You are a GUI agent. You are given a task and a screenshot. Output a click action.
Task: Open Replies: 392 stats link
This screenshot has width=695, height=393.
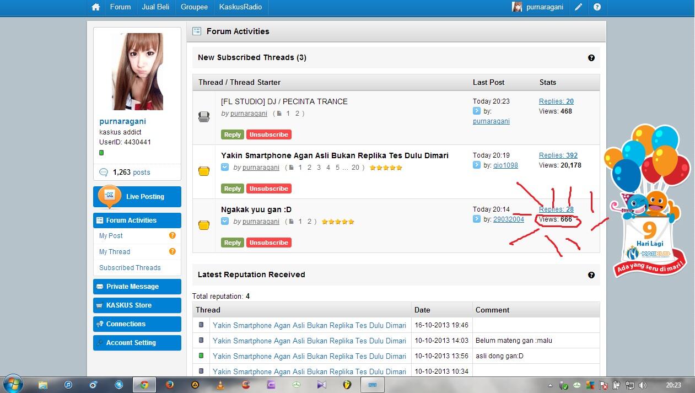(x=558, y=155)
